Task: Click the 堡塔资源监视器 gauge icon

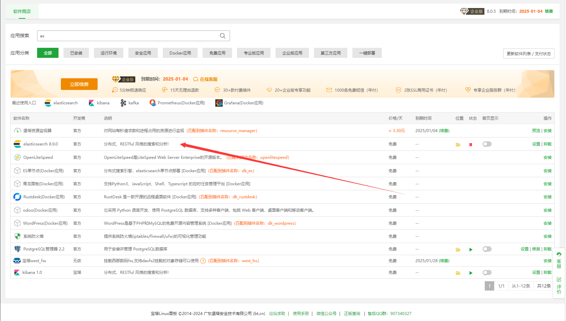Action: click(17, 131)
